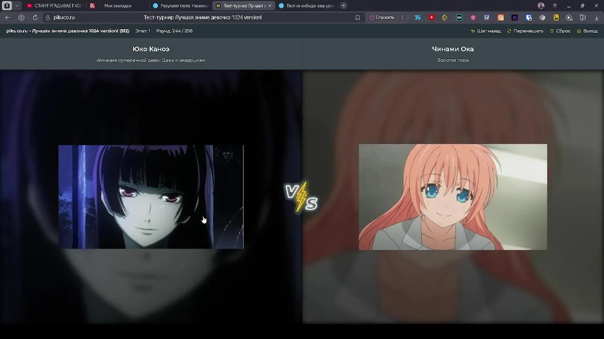This screenshot has width=604, height=339.
Task: Open the media play extension icon
Action: pyautogui.click(x=569, y=17)
